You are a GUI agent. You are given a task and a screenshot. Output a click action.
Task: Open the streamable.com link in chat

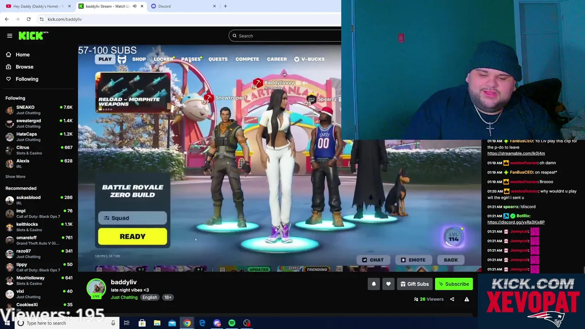(516, 154)
